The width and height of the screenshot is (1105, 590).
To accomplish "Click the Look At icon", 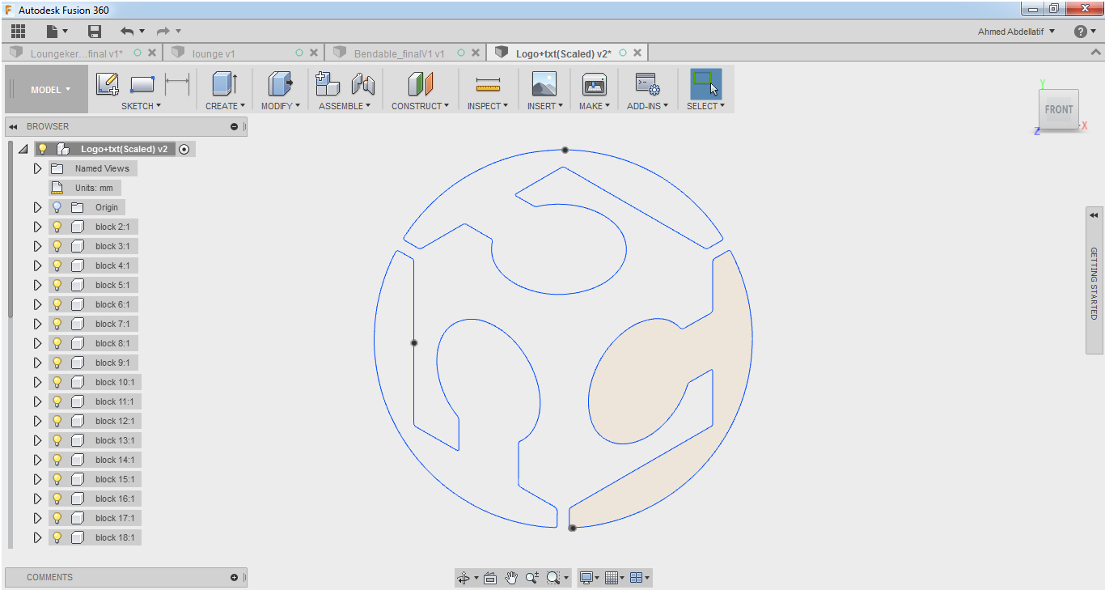I will (489, 578).
